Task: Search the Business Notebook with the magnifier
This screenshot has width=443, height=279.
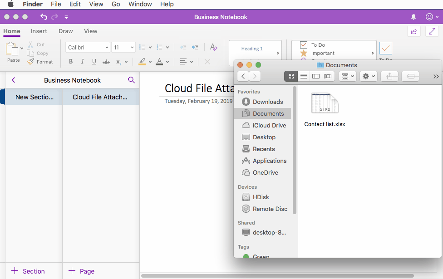Action: [131, 80]
